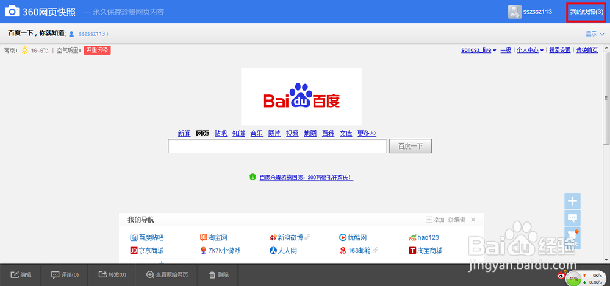Click the scrollbar up arrow

tap(606, 47)
